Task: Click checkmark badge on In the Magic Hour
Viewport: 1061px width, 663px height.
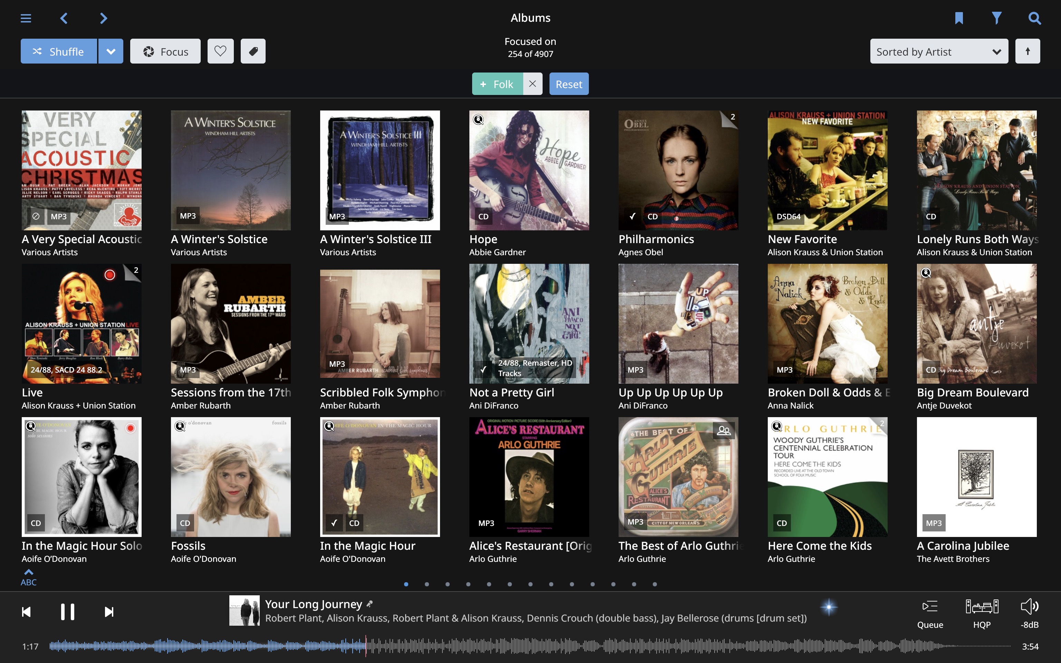Action: (334, 523)
